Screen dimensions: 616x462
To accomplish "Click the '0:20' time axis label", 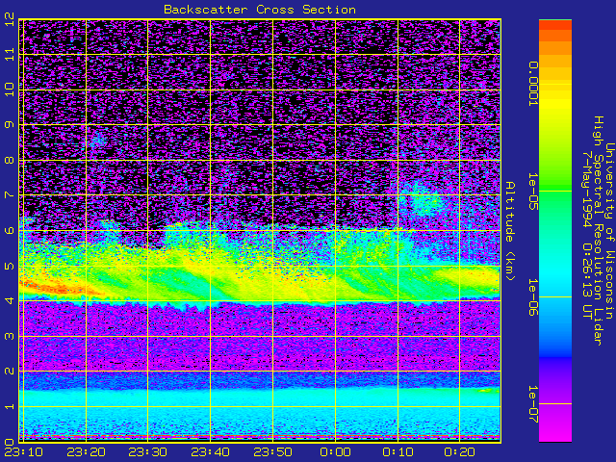I will click(460, 452).
